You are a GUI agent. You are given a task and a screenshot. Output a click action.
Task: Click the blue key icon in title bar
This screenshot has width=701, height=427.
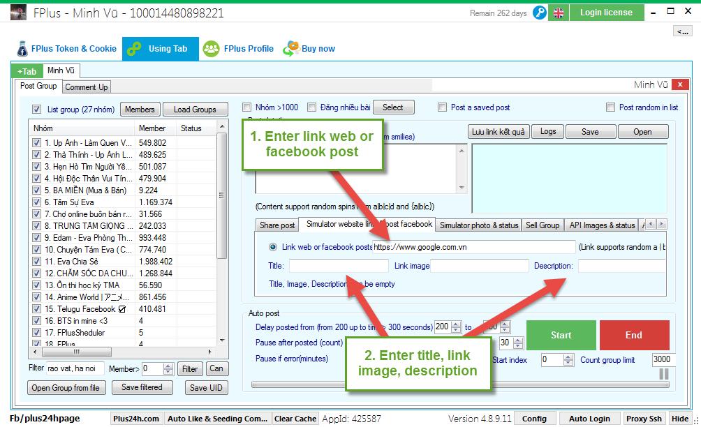point(540,13)
